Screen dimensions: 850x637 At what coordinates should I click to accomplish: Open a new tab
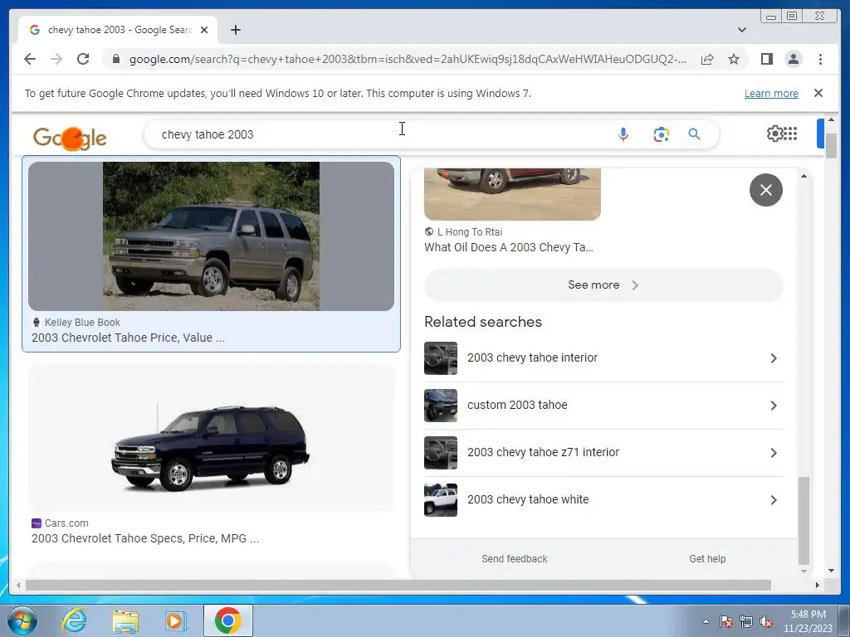[x=235, y=30]
